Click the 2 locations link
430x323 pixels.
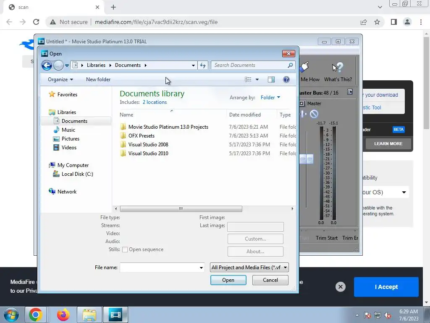(x=155, y=102)
